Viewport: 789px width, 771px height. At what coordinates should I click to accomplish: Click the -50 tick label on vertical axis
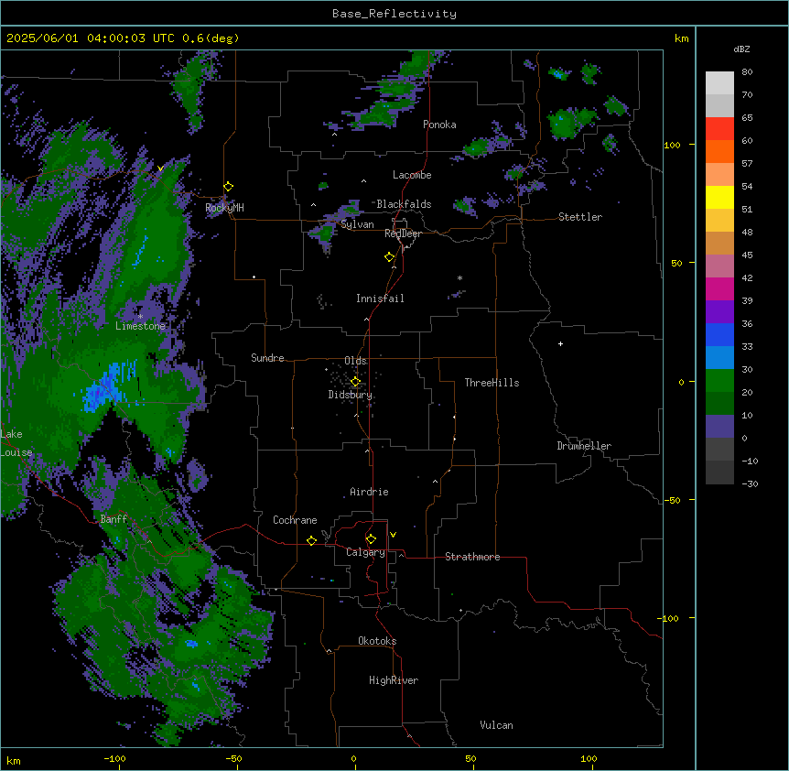(x=672, y=500)
